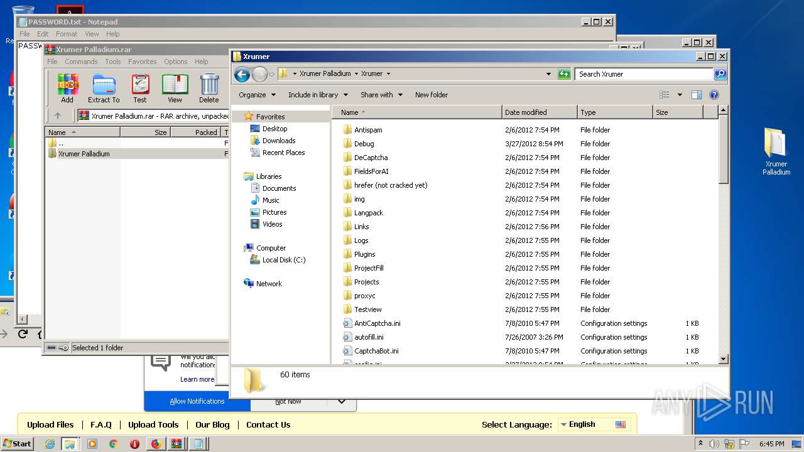Image resolution: width=804 pixels, height=452 pixels.
Task: Open WinRAR Options menu
Action: pos(176,62)
